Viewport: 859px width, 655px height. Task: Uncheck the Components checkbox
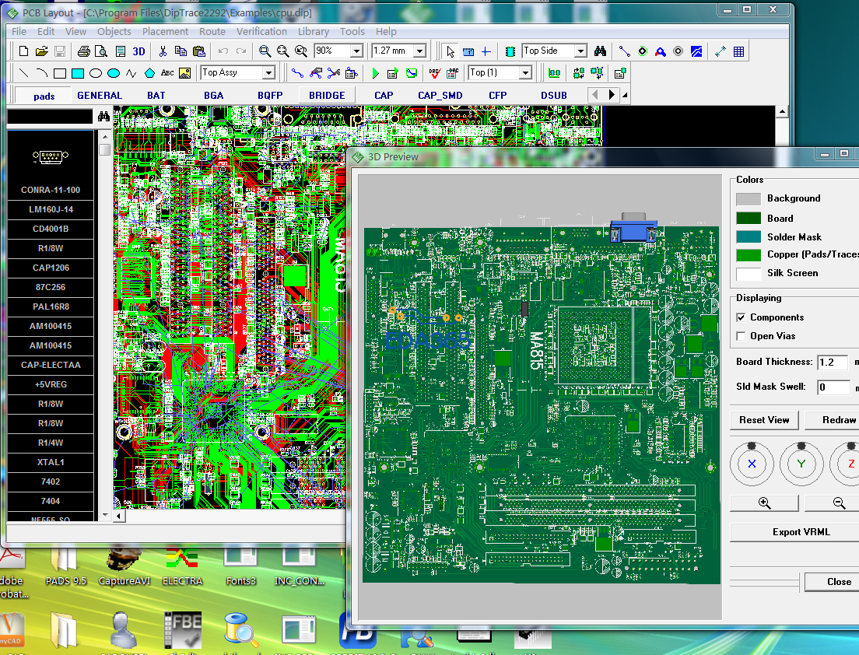tap(742, 317)
